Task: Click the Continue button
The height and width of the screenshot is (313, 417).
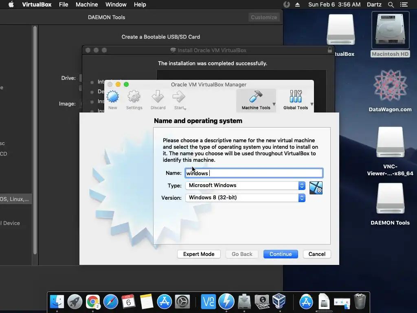Action: 281,254
